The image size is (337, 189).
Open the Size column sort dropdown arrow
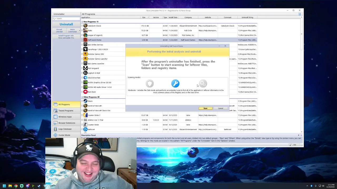point(148,17)
